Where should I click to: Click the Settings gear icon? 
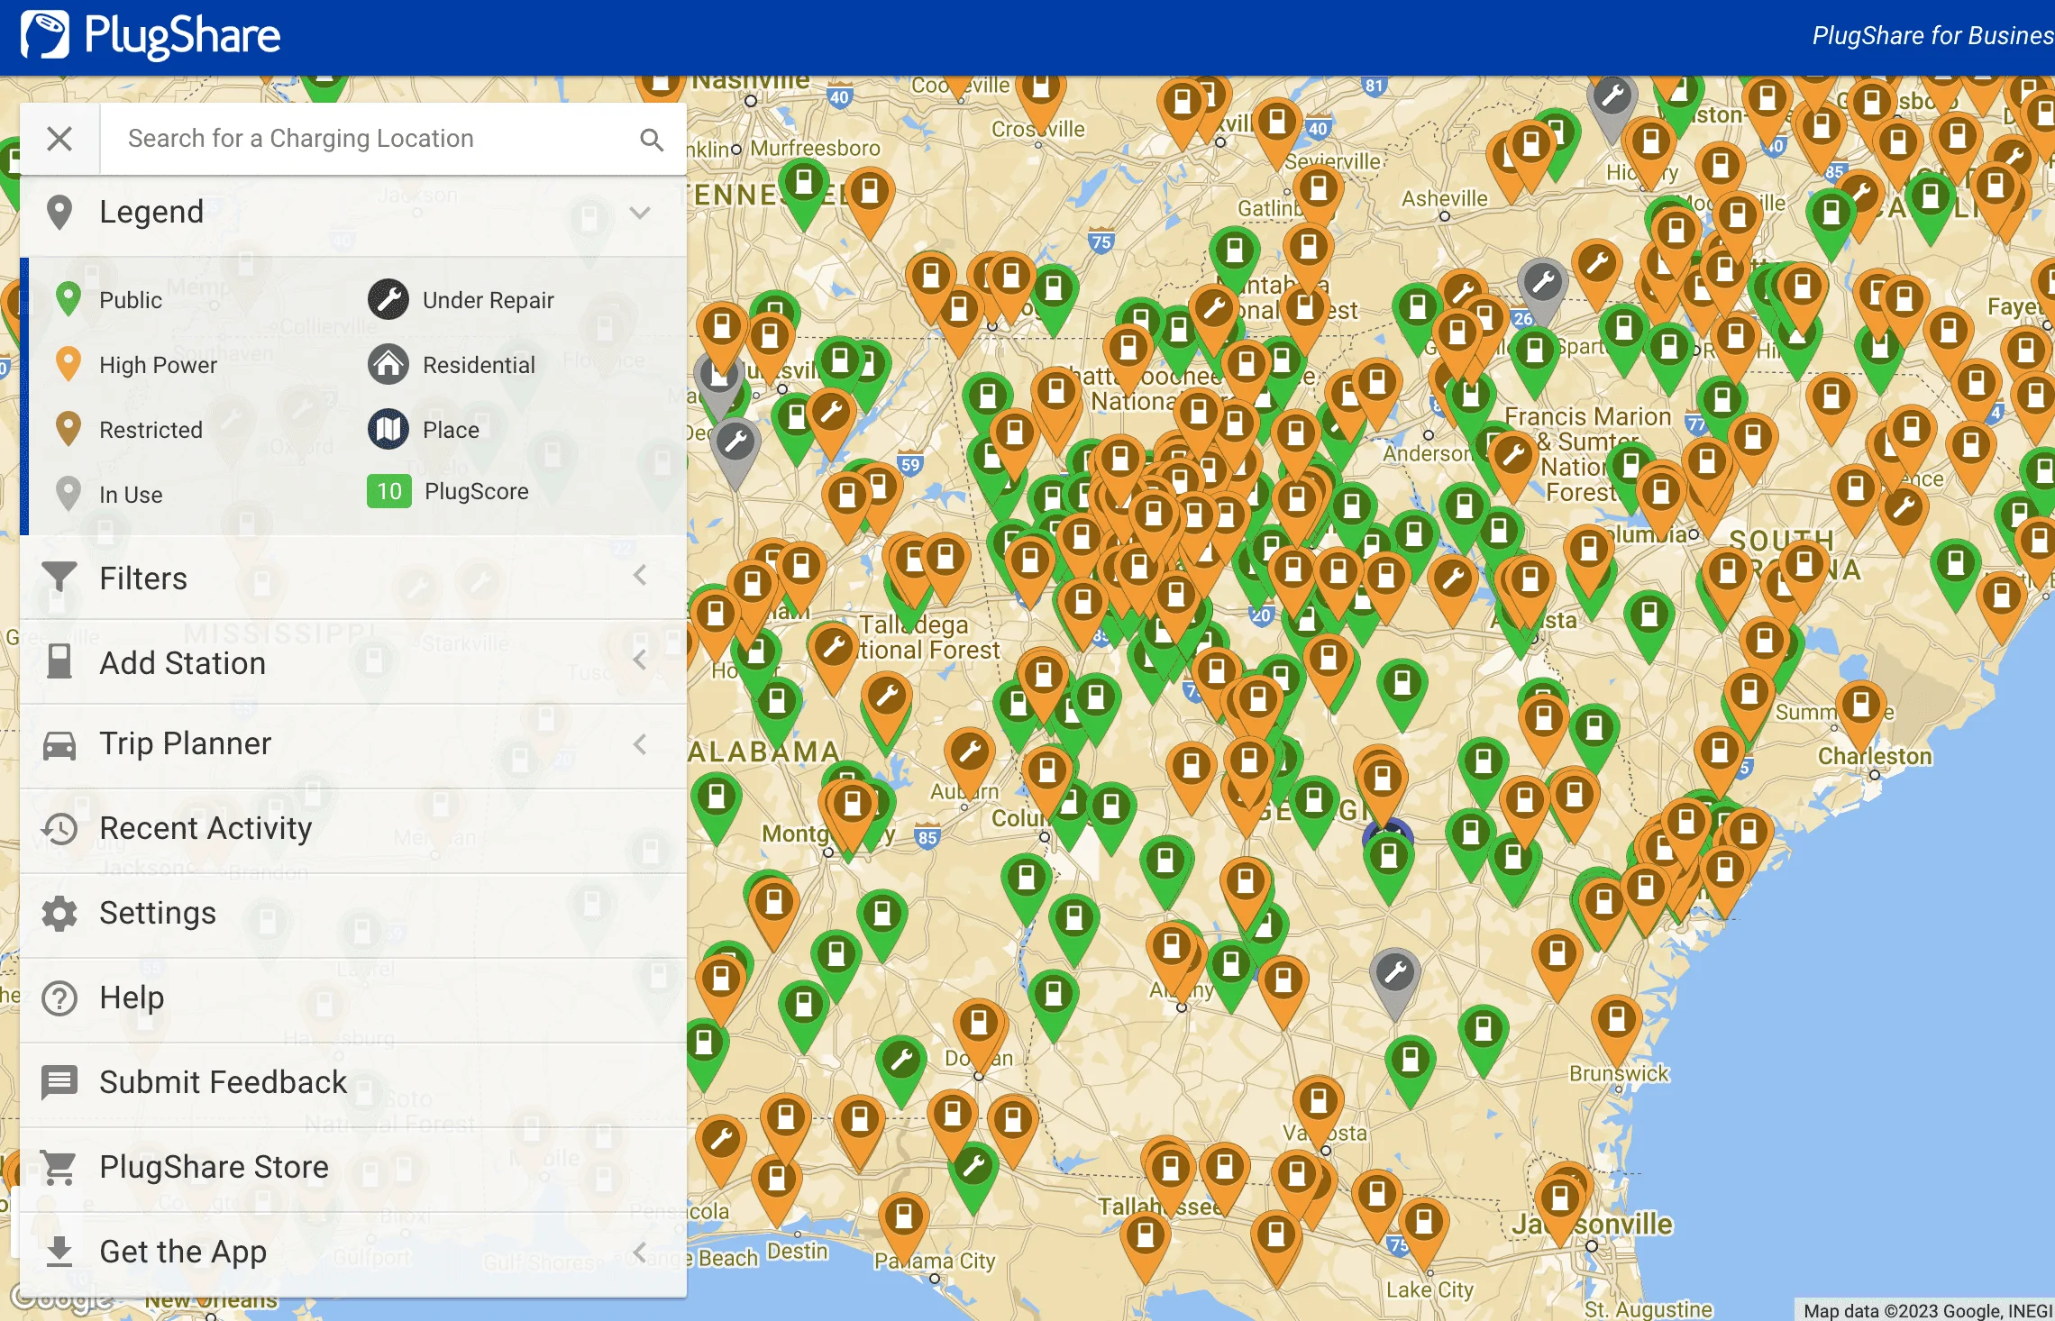coord(59,913)
